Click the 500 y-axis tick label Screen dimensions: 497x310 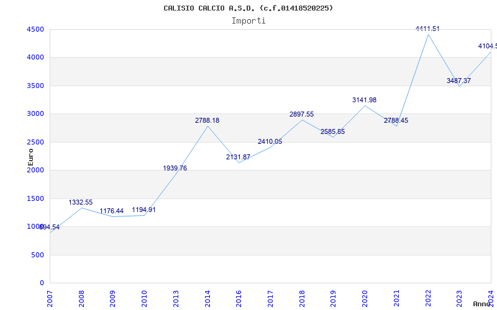click(x=37, y=255)
